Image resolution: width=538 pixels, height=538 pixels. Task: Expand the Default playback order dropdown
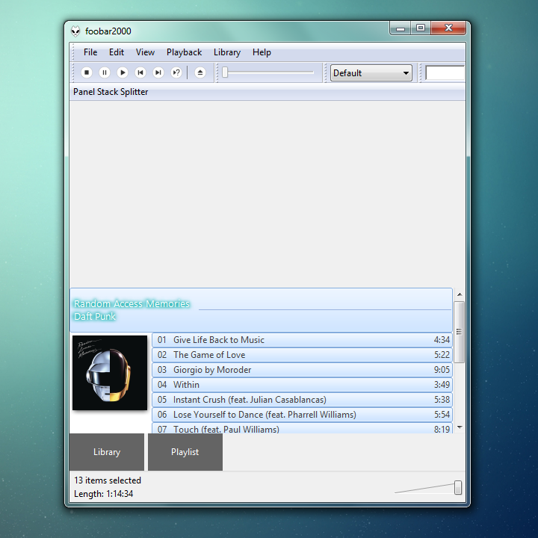click(371, 73)
